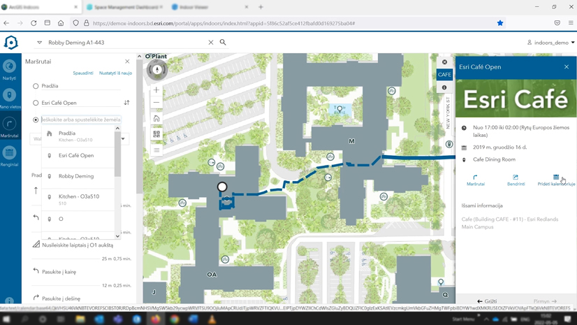Bookmark star in address bar
The height and width of the screenshot is (325, 577).
pyautogui.click(x=500, y=23)
